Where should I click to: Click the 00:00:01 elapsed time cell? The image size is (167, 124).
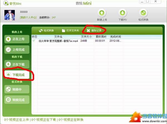coord(100,41)
